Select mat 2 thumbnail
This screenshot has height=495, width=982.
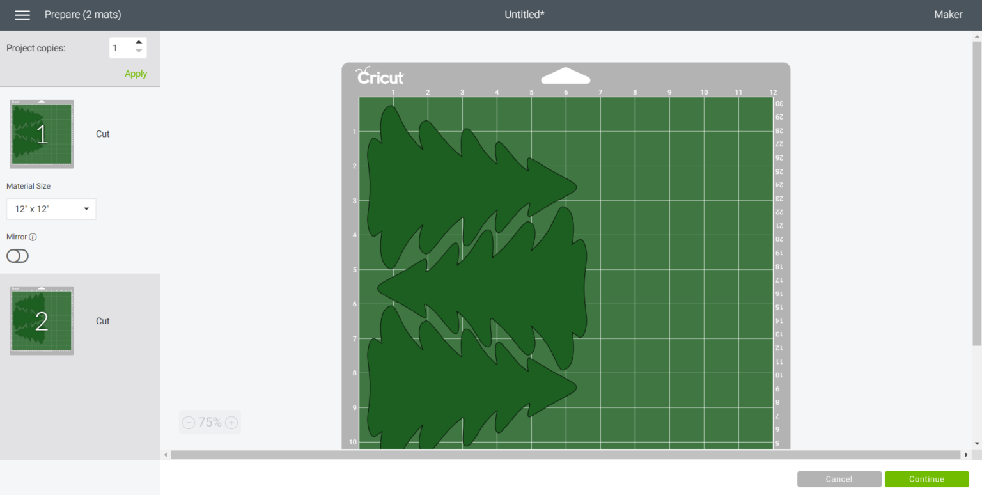pyautogui.click(x=42, y=321)
